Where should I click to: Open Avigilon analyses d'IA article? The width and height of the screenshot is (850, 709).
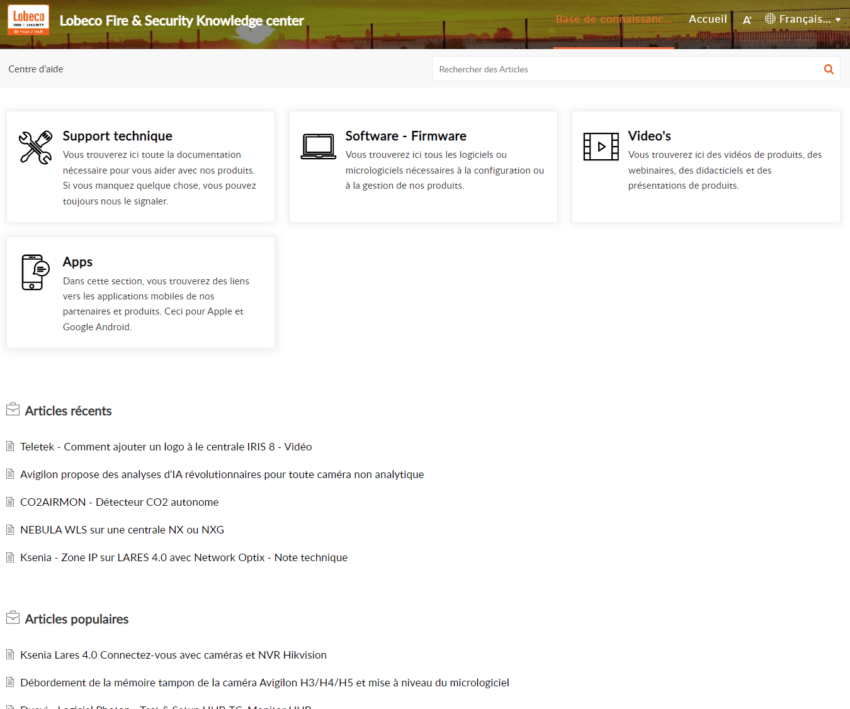tap(222, 474)
